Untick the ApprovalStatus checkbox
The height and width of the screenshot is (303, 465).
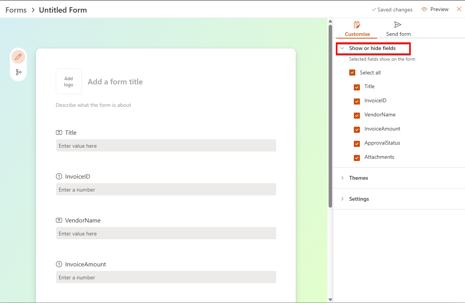point(357,143)
